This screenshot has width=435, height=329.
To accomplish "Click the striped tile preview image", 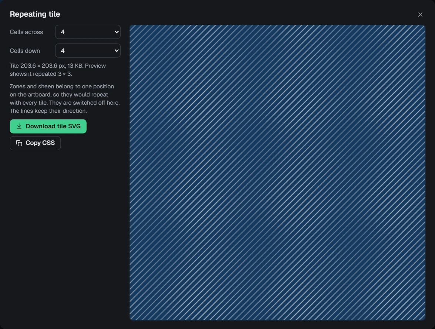I will tap(277, 172).
